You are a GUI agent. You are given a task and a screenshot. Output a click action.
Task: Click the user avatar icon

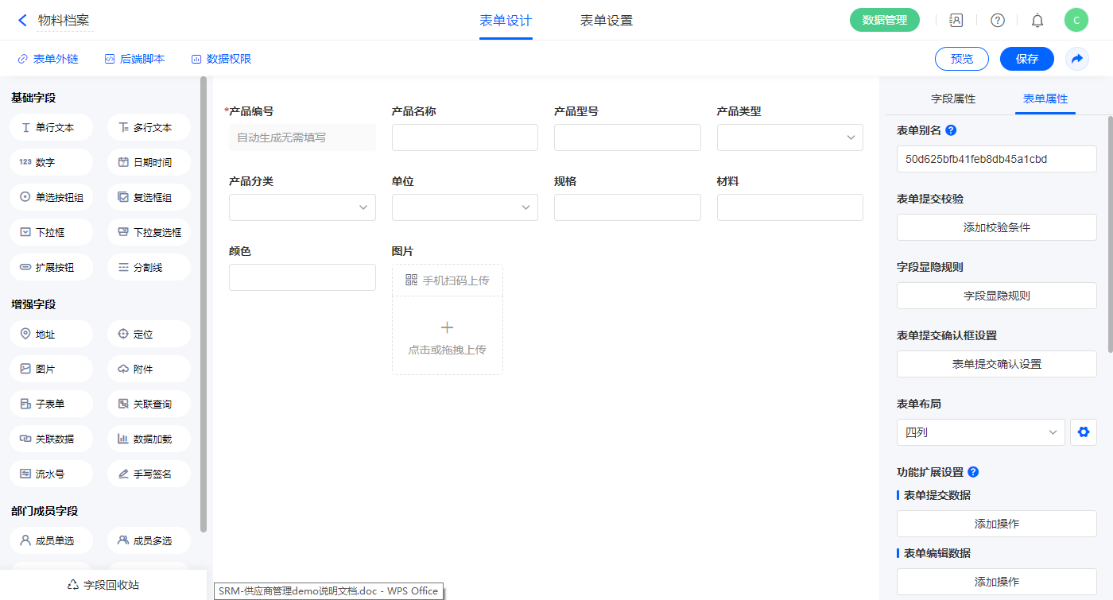1076,21
